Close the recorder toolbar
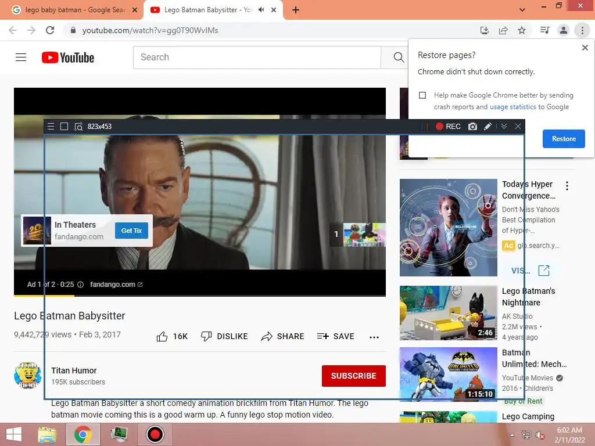This screenshot has width=595, height=446. 518,126
